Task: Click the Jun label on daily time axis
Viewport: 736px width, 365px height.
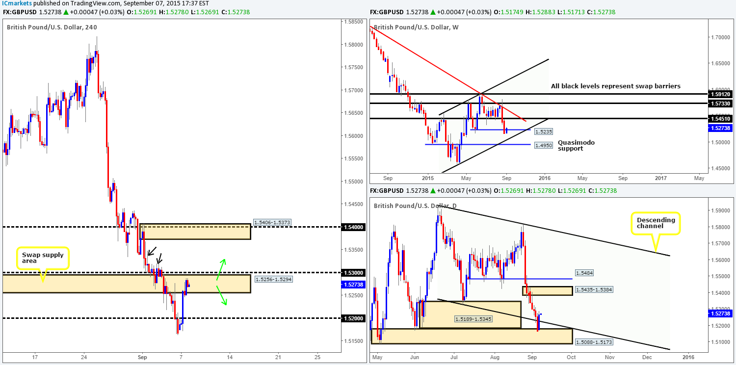Action: click(415, 356)
